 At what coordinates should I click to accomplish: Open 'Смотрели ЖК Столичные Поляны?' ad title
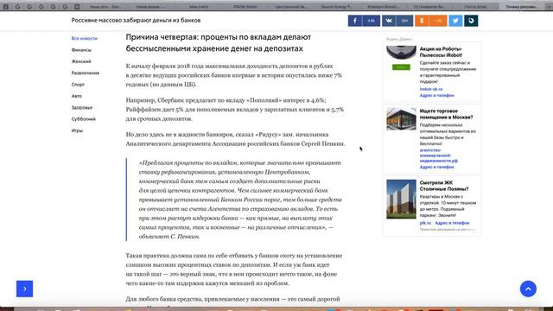click(x=444, y=186)
